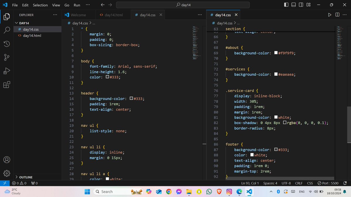351x197 pixels.
Task: Open the View menu
Action: coord(56,5)
